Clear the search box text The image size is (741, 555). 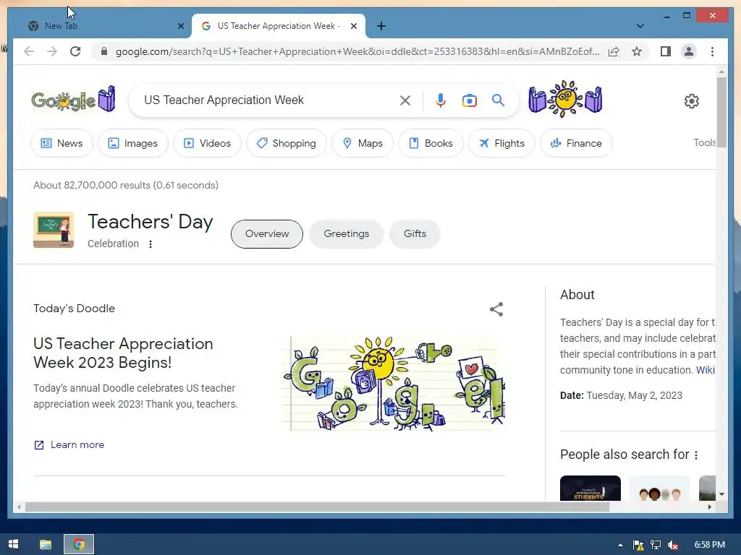pyautogui.click(x=405, y=100)
